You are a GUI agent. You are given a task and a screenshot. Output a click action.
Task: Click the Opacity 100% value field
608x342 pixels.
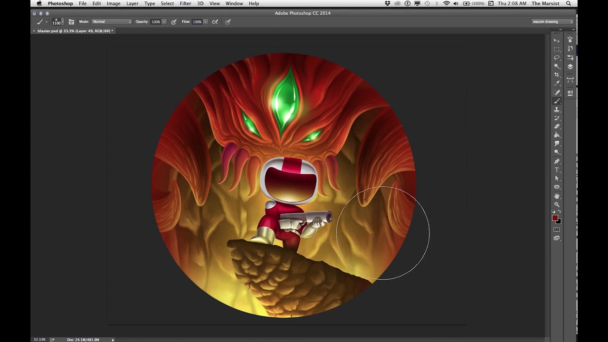[156, 22]
